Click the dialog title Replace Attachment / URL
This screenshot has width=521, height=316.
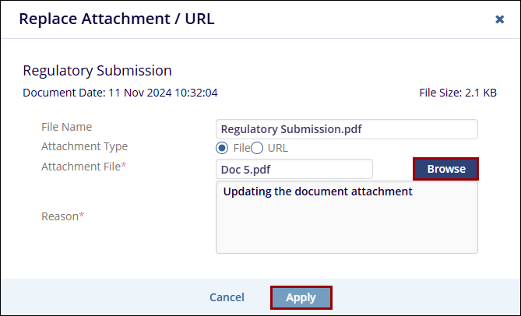click(117, 19)
